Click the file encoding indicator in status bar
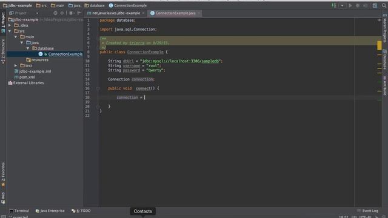 [365, 217]
